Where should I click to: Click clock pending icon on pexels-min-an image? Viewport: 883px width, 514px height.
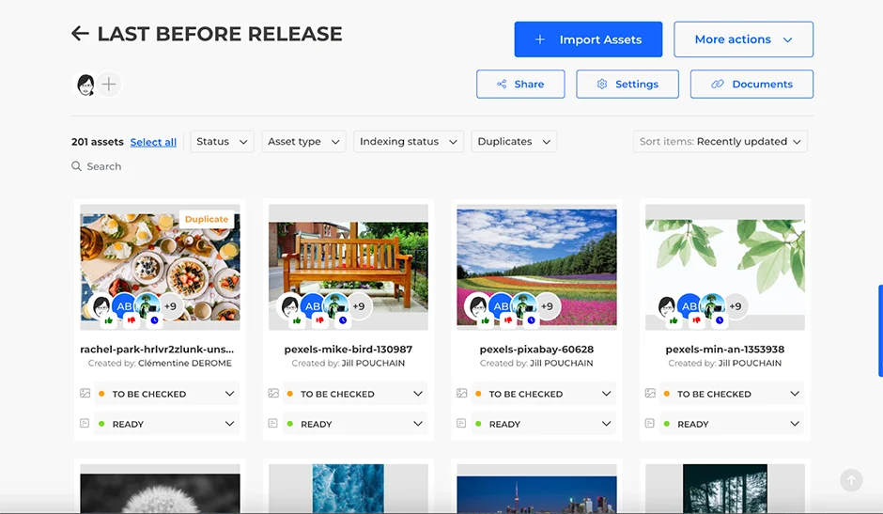click(720, 320)
